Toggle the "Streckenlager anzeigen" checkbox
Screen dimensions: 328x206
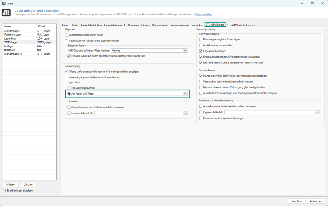click(4, 190)
